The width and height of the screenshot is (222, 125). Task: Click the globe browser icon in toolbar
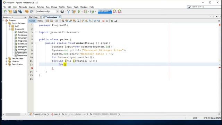(62, 11)
